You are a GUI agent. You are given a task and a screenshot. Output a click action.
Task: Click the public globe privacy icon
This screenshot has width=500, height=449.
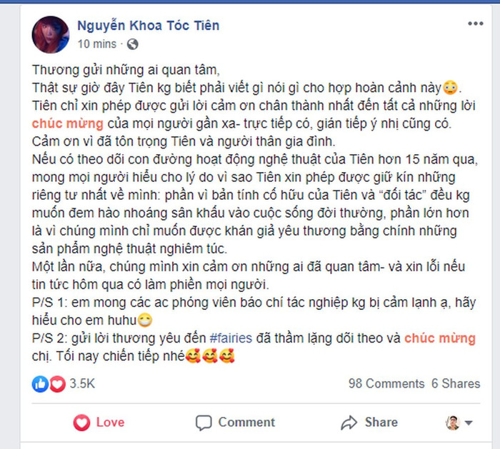pyautogui.click(x=133, y=44)
